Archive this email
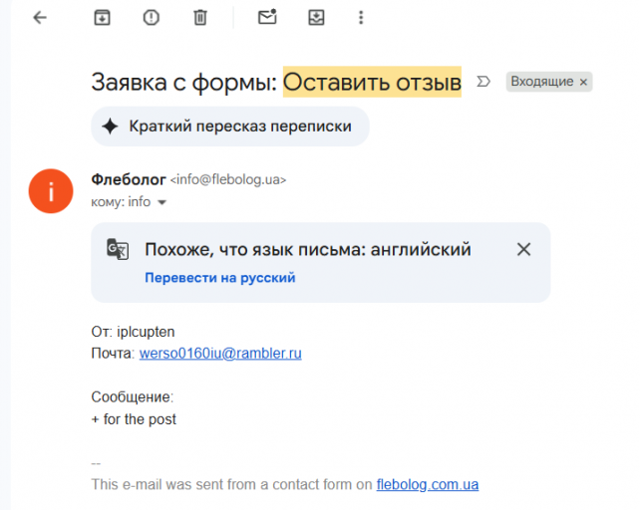 point(102,18)
